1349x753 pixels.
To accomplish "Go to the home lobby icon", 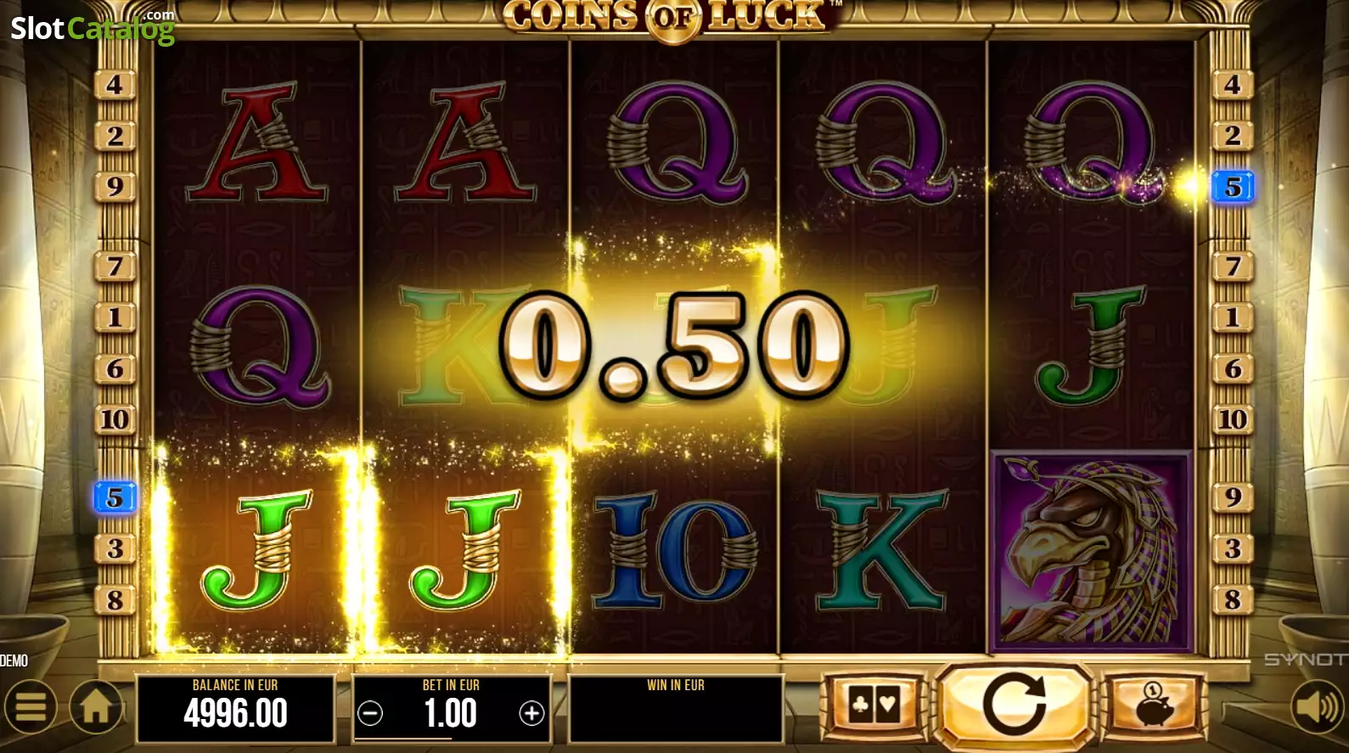I will click(95, 706).
